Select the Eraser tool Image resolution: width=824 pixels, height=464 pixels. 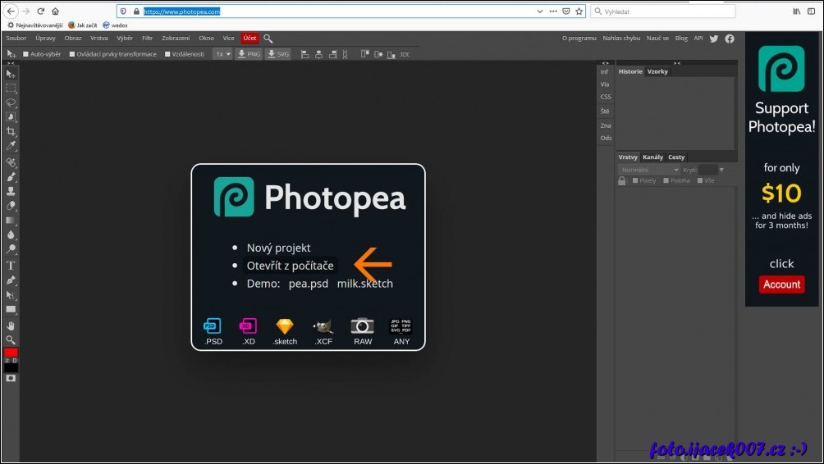[x=11, y=206]
